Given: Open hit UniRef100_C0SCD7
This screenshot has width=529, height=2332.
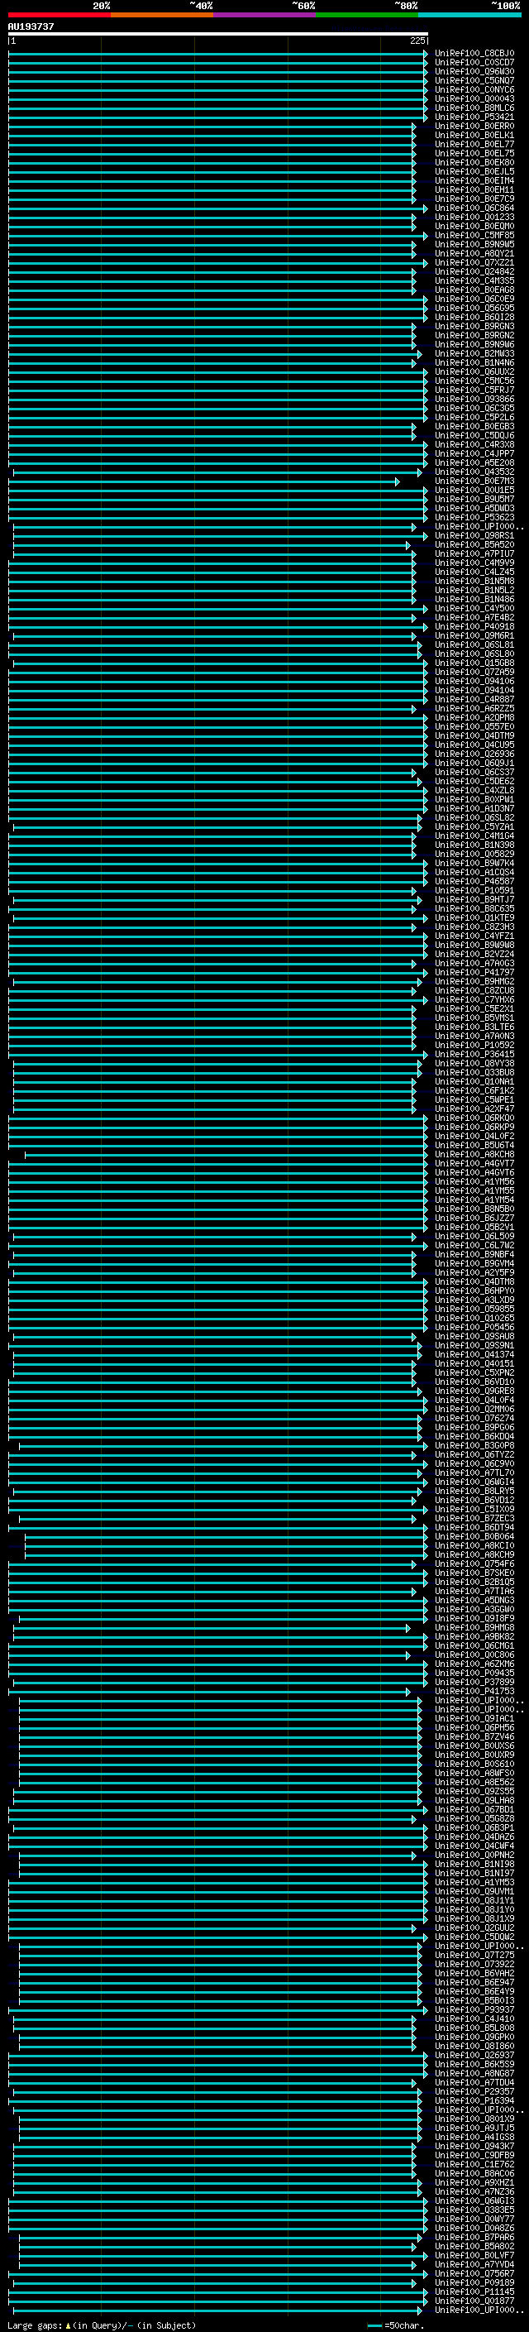Looking at the screenshot, I should pos(474,63).
